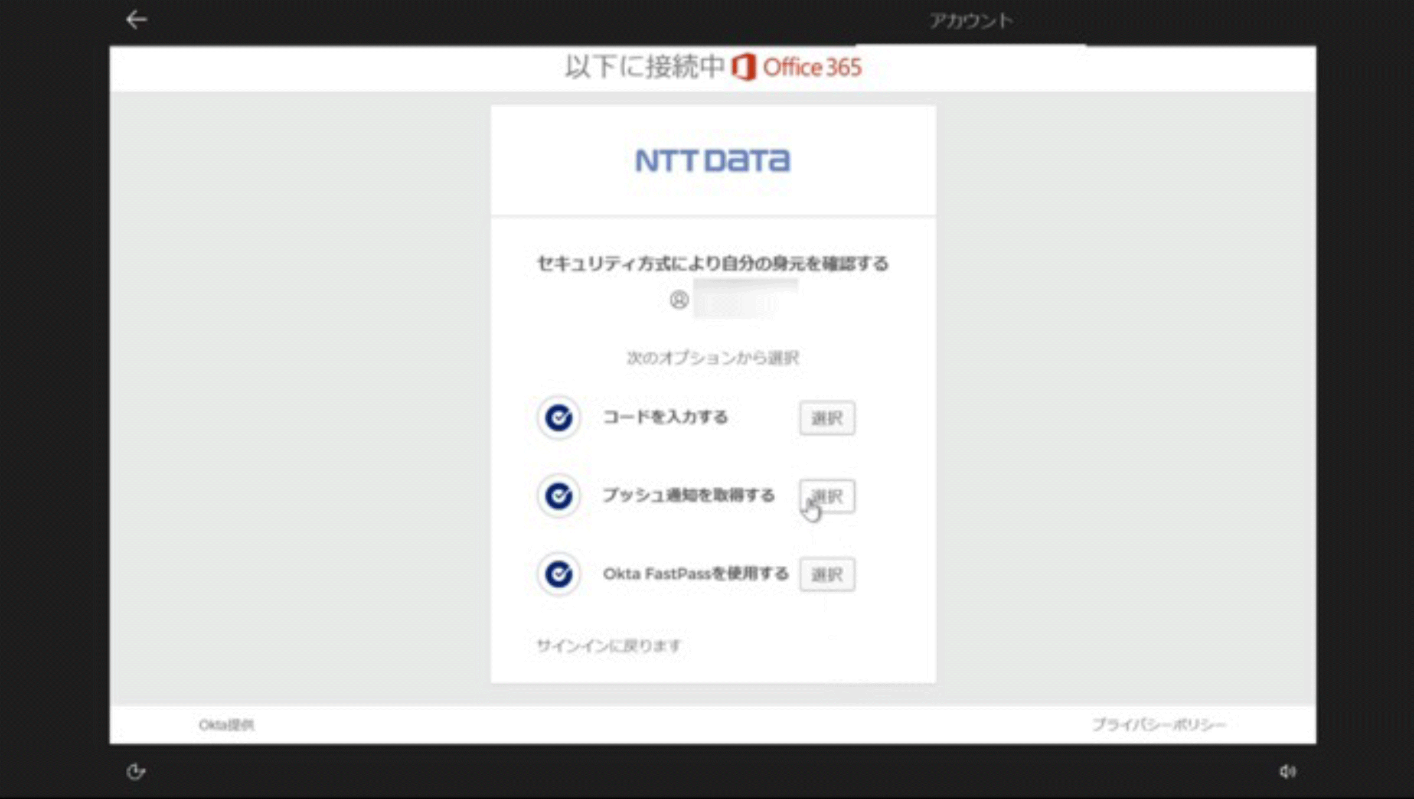Click サインインに戻ります link
The image size is (1414, 799).
[x=609, y=645]
